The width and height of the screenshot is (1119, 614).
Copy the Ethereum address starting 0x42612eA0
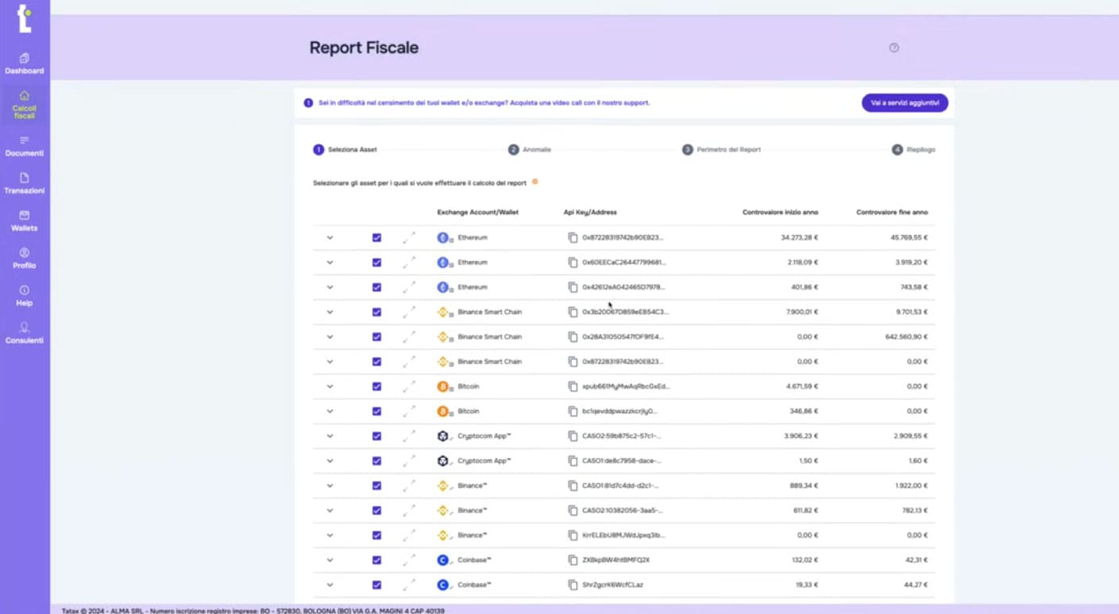573,287
